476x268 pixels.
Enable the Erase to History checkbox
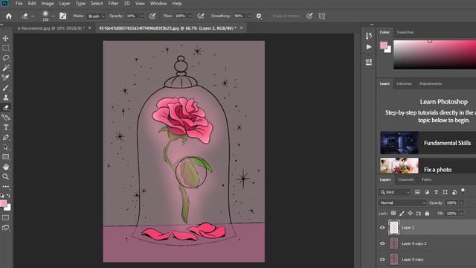pos(269,16)
